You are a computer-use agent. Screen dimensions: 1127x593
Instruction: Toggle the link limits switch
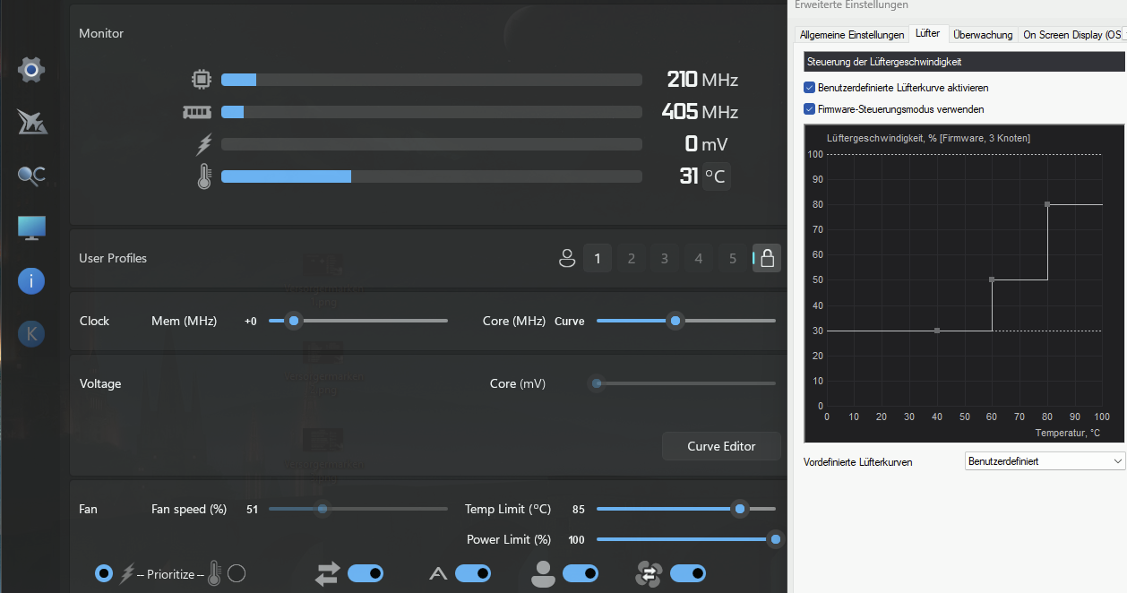coord(366,573)
